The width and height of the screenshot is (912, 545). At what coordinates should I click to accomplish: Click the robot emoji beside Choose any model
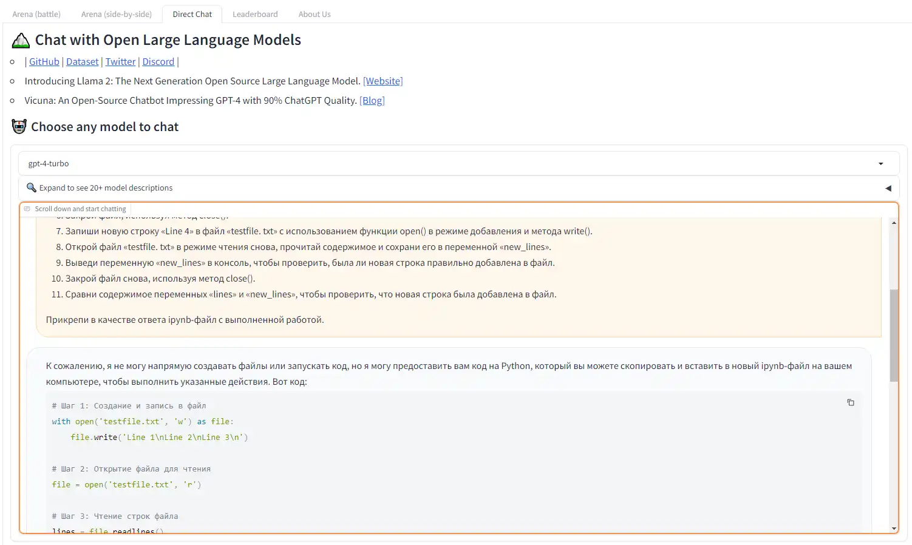pyautogui.click(x=19, y=127)
